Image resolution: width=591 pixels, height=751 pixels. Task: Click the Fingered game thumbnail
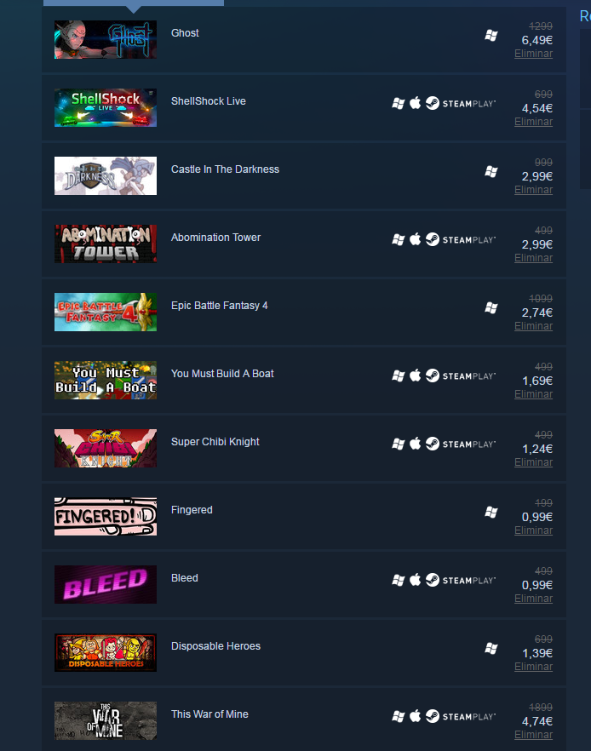click(x=106, y=516)
